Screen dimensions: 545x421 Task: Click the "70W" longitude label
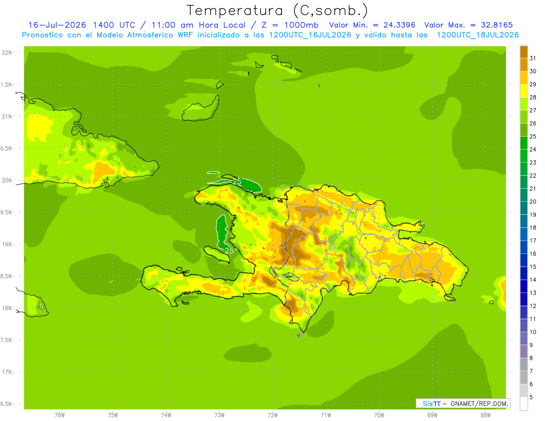click(379, 415)
